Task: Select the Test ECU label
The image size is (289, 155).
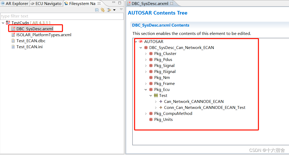Action: [x=163, y=96]
